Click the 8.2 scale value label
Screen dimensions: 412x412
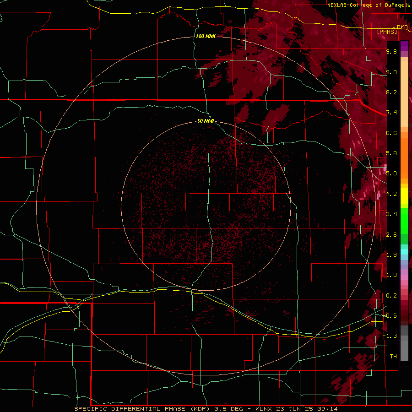[x=391, y=92]
